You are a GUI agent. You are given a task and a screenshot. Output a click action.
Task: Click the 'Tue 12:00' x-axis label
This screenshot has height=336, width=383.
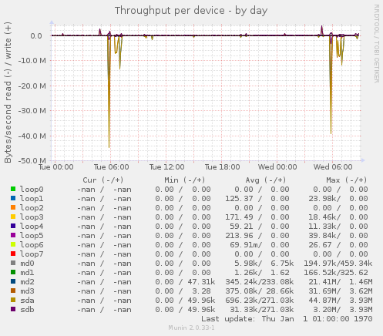[167, 167]
